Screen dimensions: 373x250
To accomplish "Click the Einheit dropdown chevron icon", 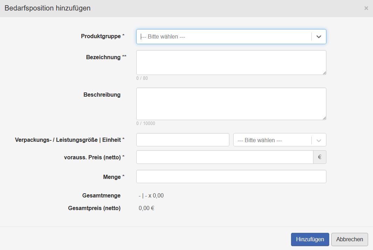I will 319,139.
